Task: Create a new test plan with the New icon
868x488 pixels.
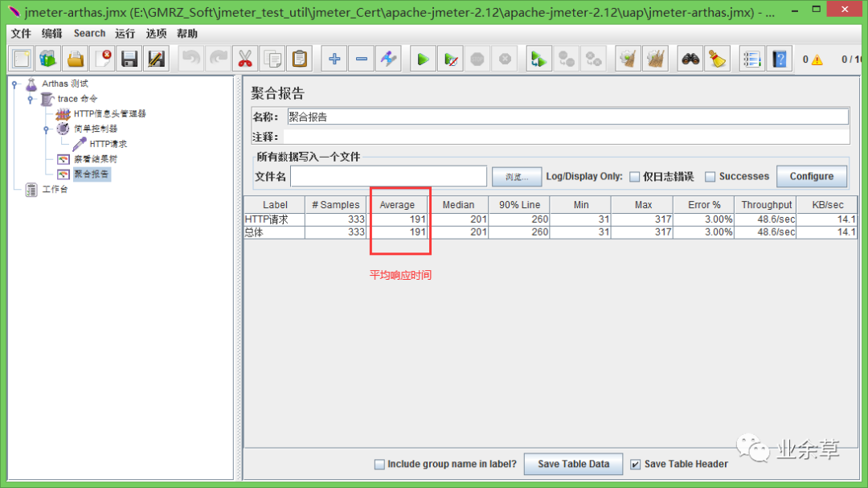Action: 22,59
